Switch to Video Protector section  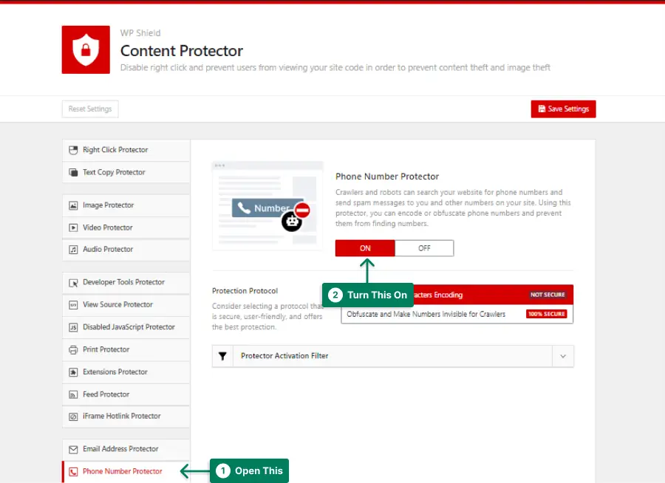(126, 227)
